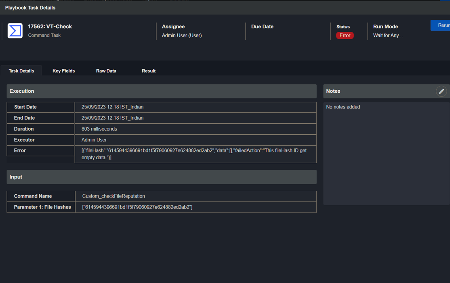
Task: Click the Executor row label
Action: 24,140
